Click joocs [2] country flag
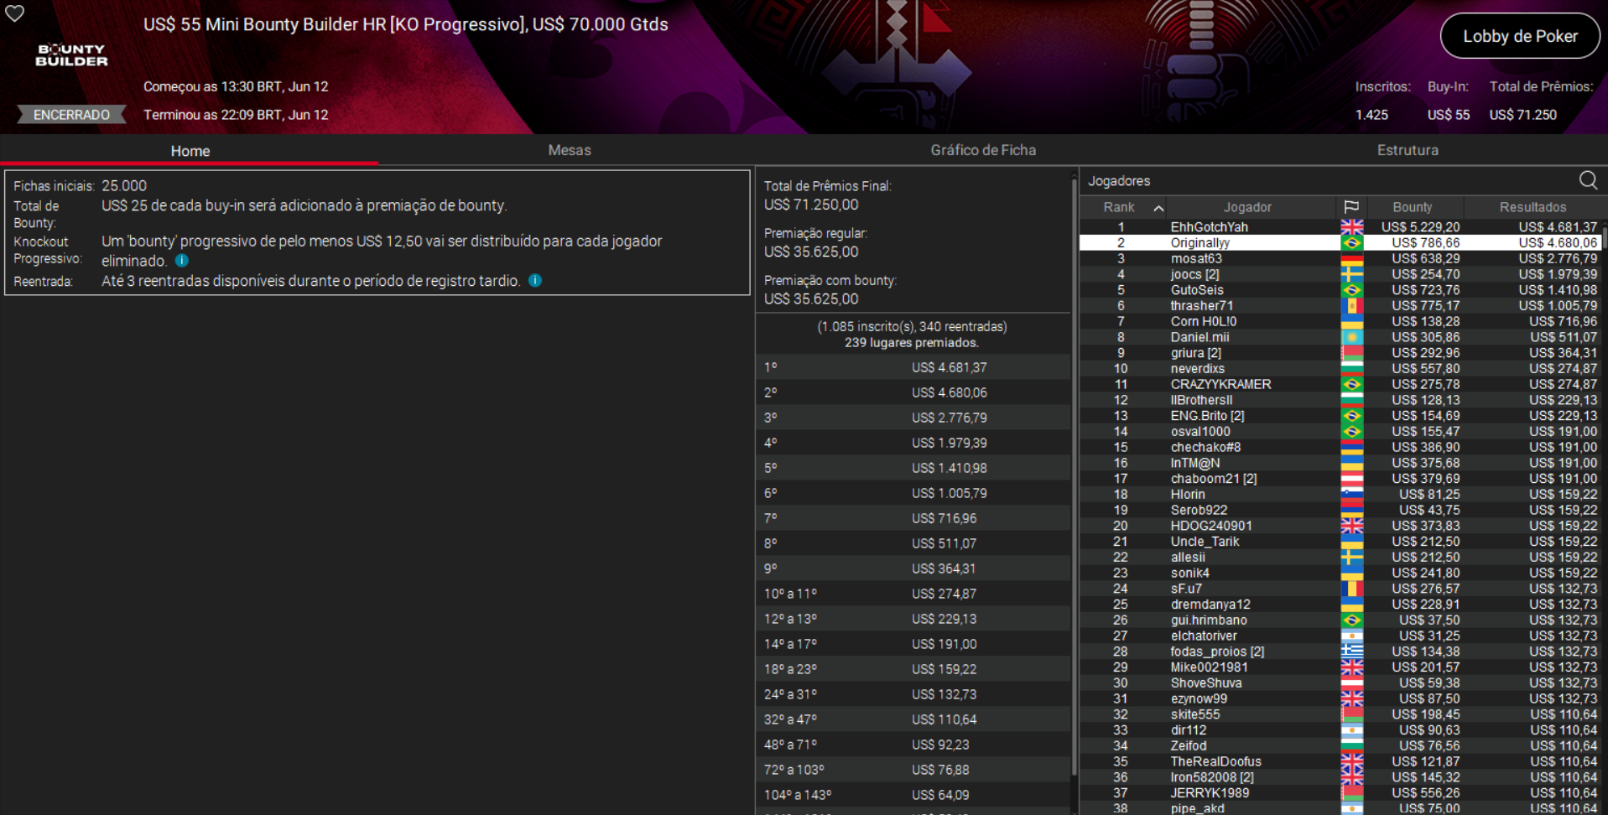This screenshot has width=1608, height=815. coord(1351,274)
